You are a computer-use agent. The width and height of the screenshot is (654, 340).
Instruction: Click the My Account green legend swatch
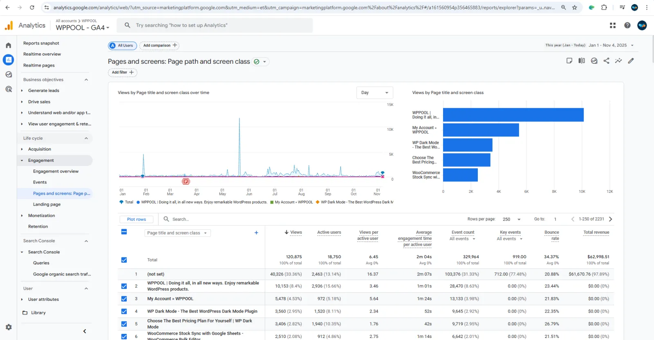pyautogui.click(x=272, y=202)
